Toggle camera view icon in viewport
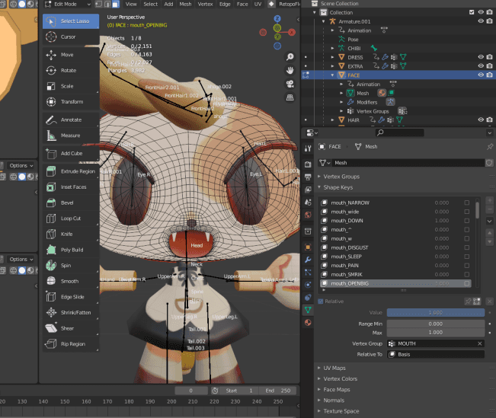The height and width of the screenshot is (418, 496). pos(290,84)
